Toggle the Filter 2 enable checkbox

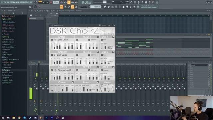pos(98,52)
